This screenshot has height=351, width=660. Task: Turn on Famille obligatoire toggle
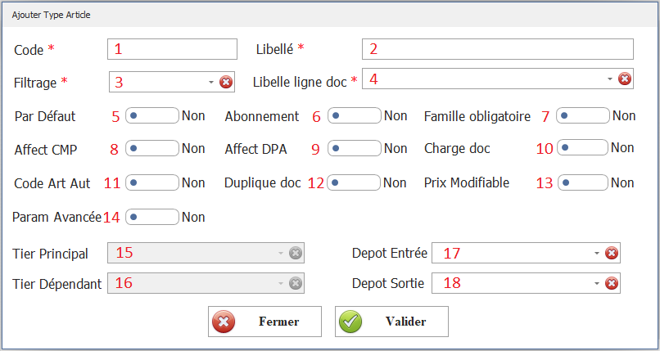[x=582, y=115]
